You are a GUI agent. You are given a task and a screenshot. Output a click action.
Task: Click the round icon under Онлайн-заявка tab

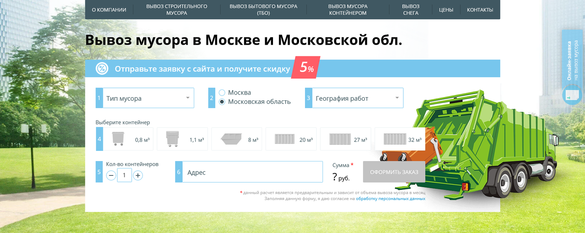click(x=572, y=95)
